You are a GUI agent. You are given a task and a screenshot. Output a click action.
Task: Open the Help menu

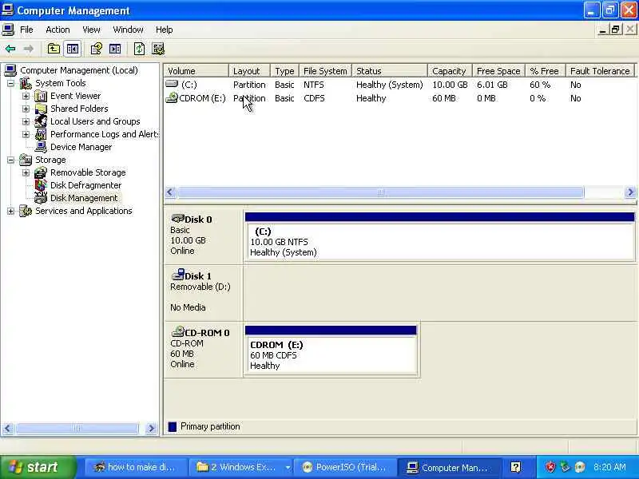click(165, 30)
